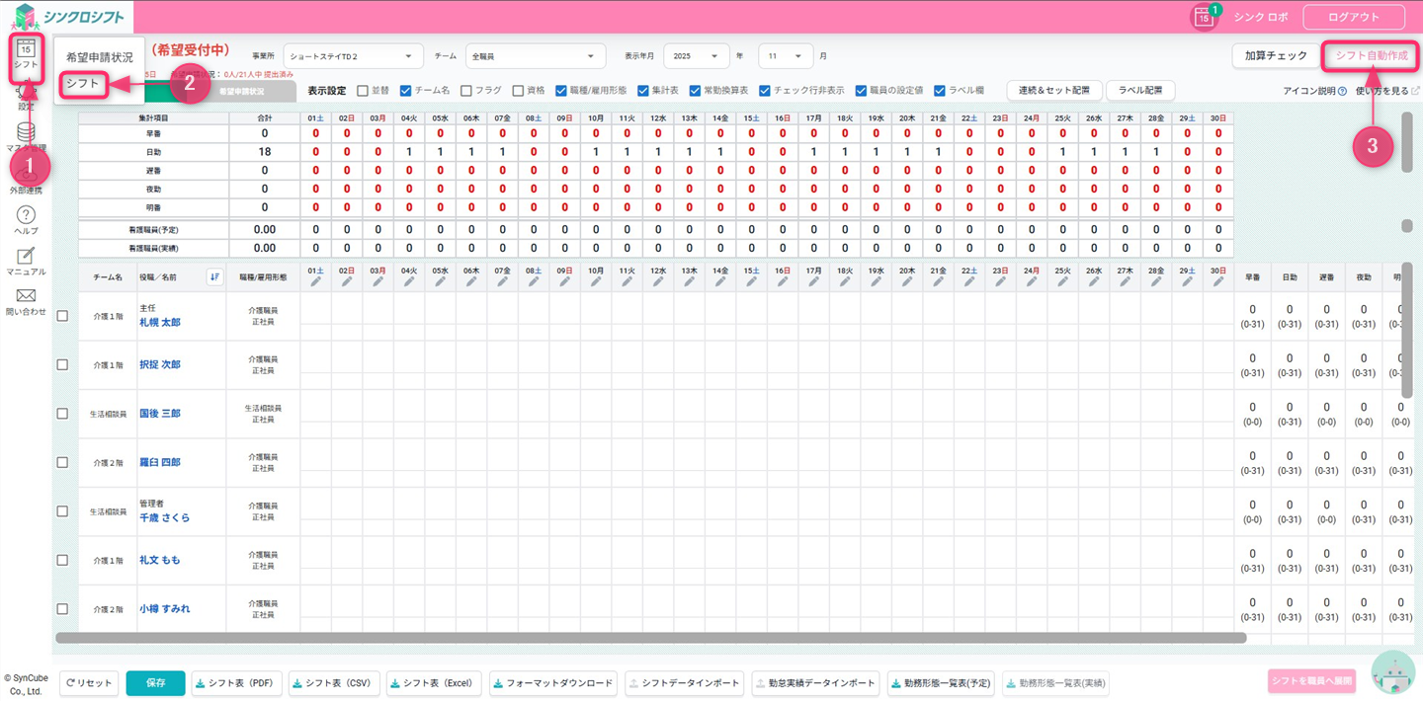This screenshot has width=1423, height=701.
Task: Select シフト in the popup menu
Action: [x=83, y=84]
